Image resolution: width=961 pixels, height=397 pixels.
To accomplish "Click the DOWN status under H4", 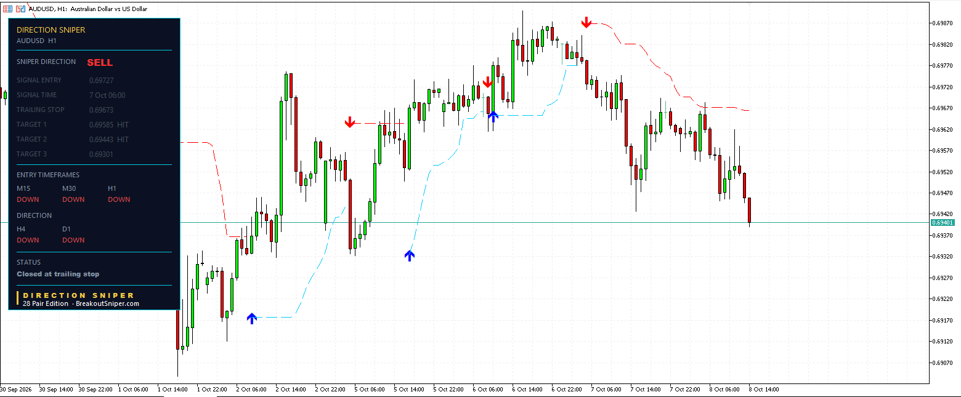I will click(28, 240).
